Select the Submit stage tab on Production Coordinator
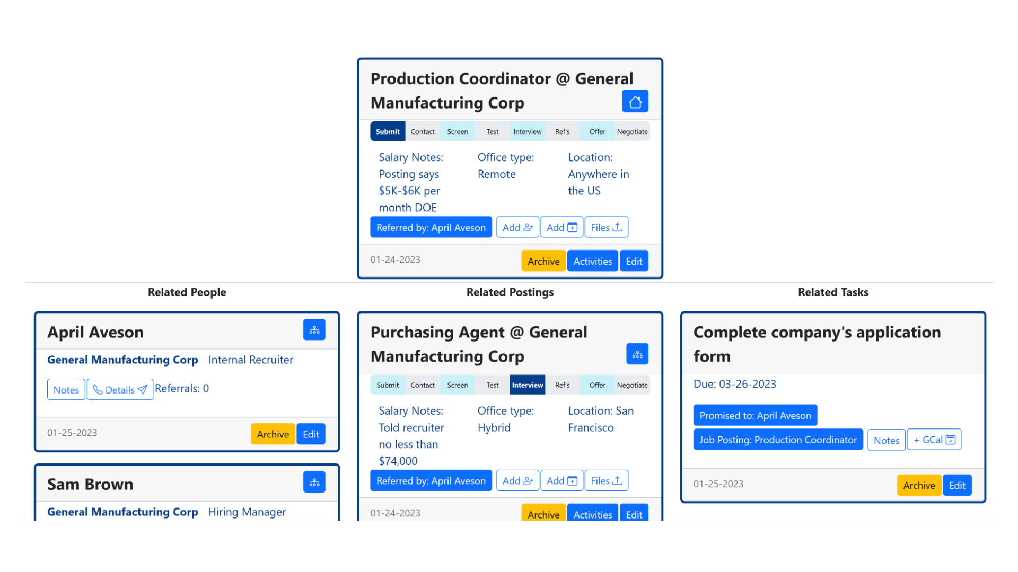This screenshot has width=1018, height=572. 388,131
